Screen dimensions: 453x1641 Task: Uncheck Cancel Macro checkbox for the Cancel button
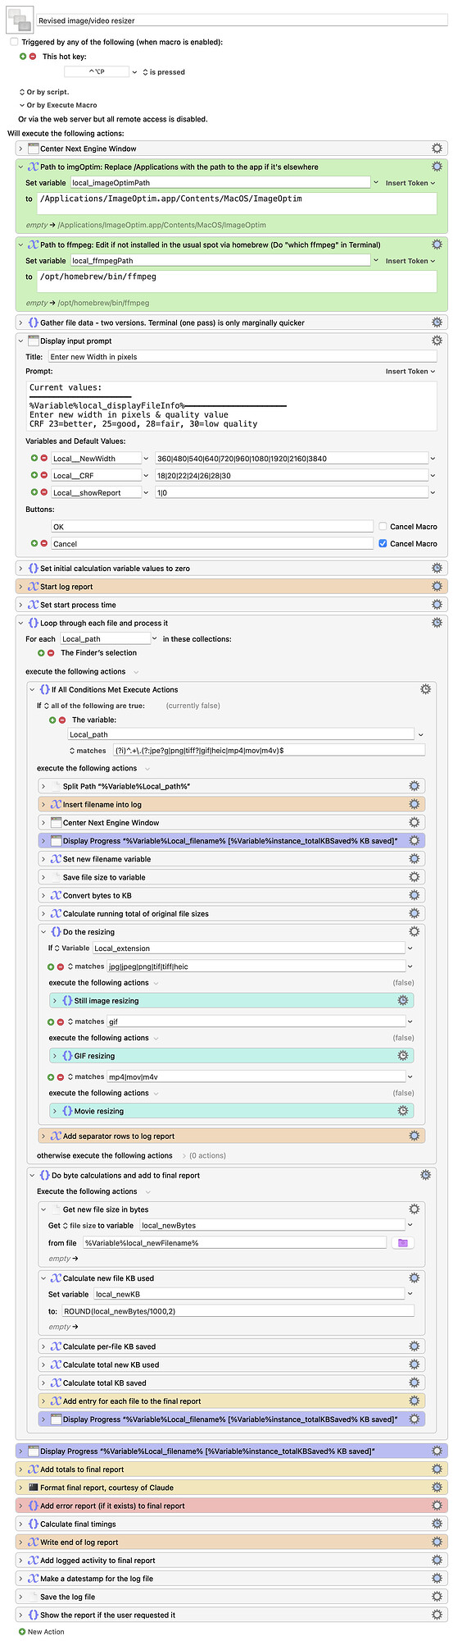tap(383, 543)
